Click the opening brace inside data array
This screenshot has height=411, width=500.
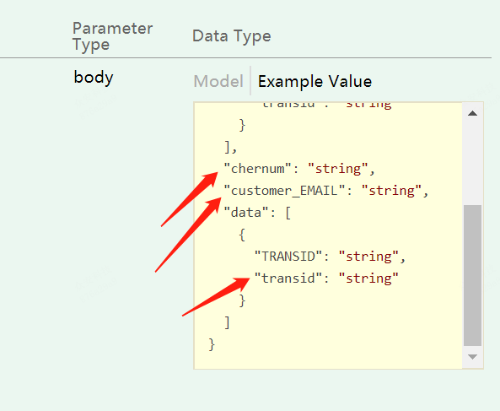242,235
